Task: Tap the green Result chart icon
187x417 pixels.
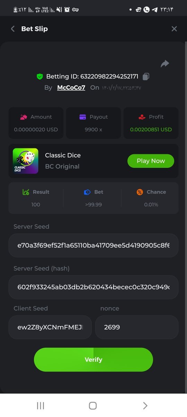Action: [x=26, y=192]
